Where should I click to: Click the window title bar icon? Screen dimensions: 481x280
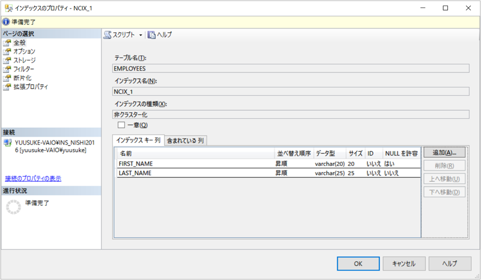[9, 8]
